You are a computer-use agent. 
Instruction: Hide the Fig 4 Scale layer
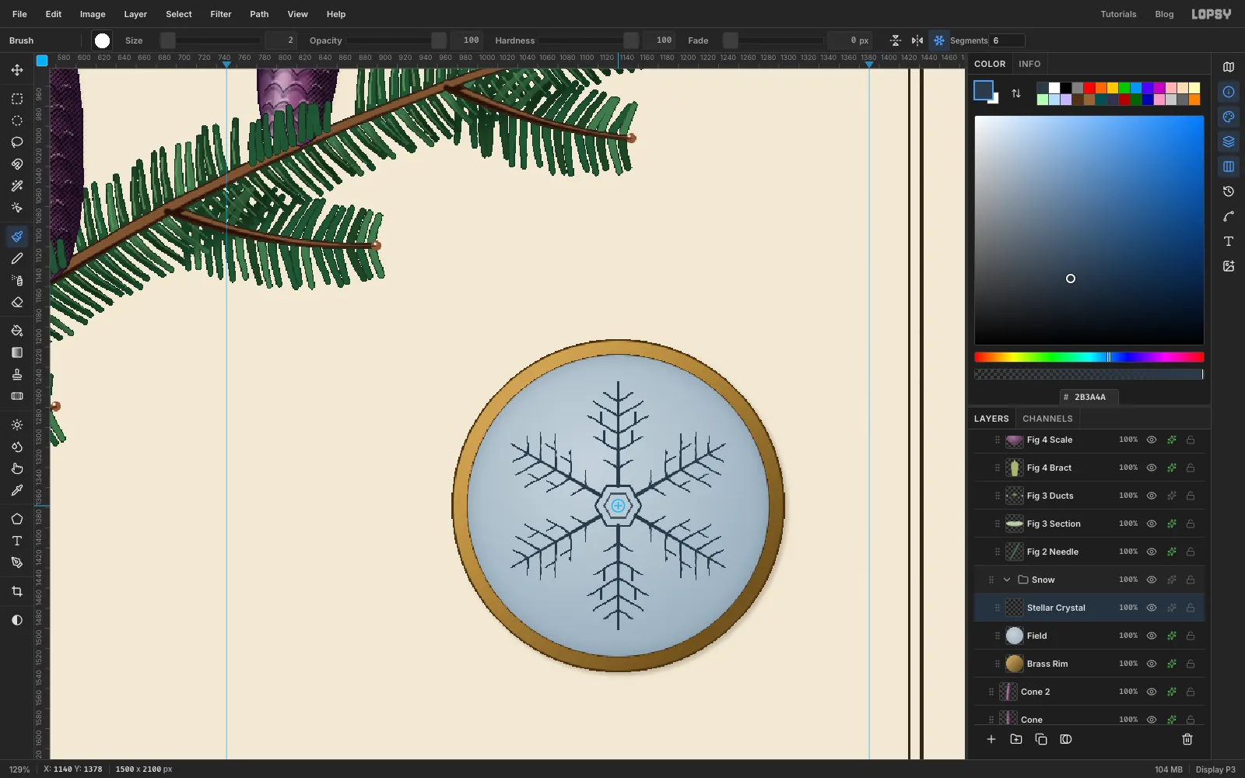click(1152, 440)
